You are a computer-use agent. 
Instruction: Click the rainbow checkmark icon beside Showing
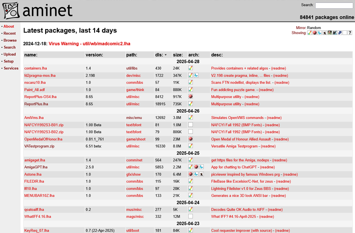309,33
